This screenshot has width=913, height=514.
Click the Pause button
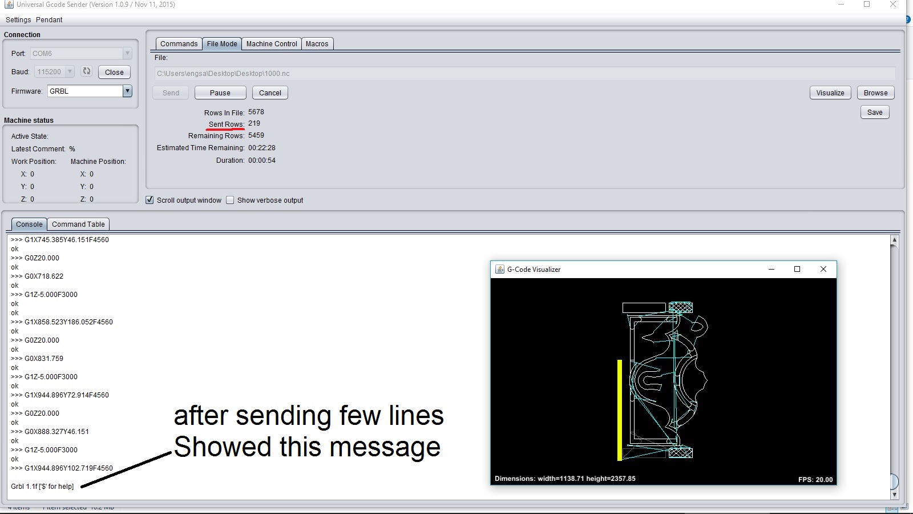(220, 93)
